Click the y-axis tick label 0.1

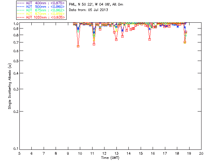tap(16, 149)
